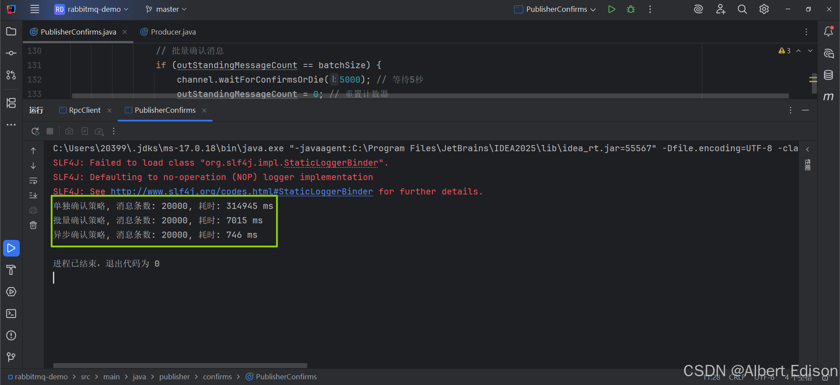The width and height of the screenshot is (840, 385).
Task: Open the Project folder tool window
Action: 11,31
